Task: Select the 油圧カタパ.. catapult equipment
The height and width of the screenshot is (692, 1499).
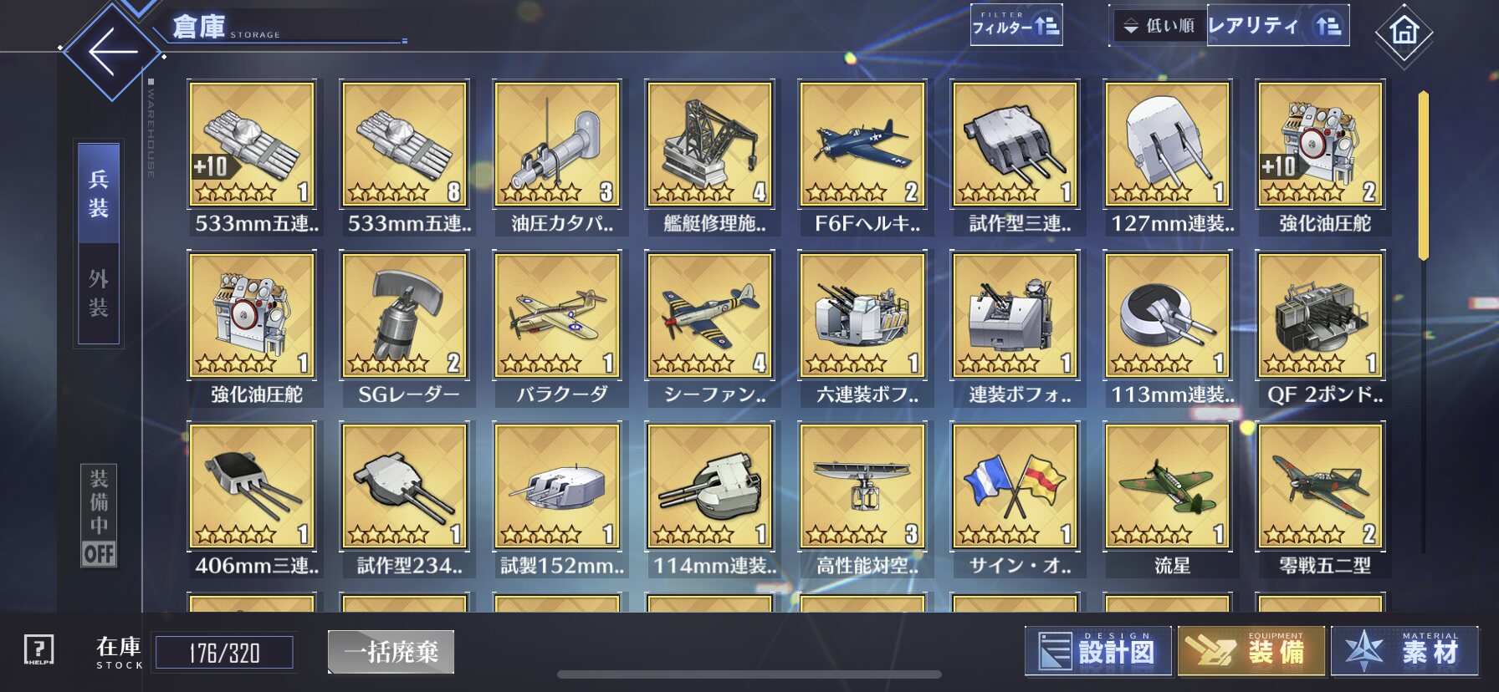Action: (557, 157)
